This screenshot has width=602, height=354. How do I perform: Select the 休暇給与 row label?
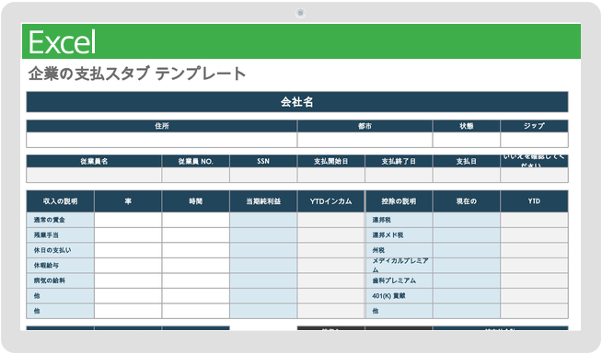[46, 266]
